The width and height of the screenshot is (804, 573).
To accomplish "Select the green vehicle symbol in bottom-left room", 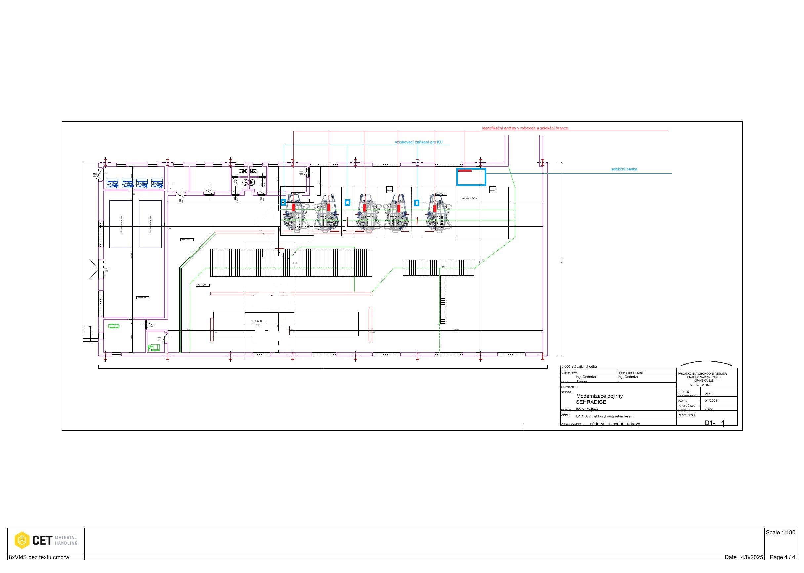I will click(x=114, y=326).
